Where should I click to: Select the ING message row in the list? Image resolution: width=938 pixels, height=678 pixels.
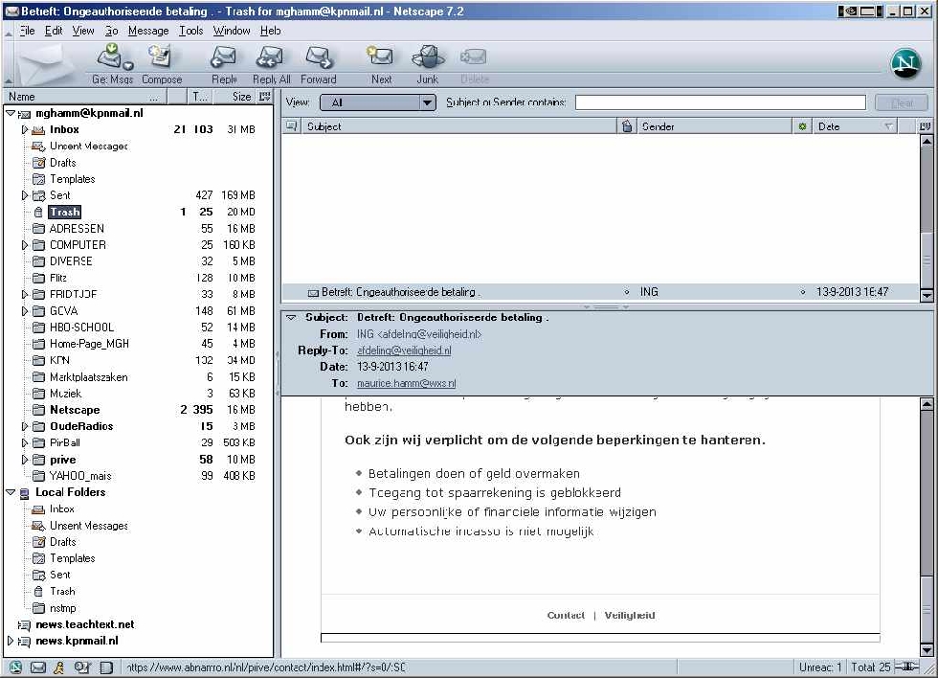tap(600, 292)
